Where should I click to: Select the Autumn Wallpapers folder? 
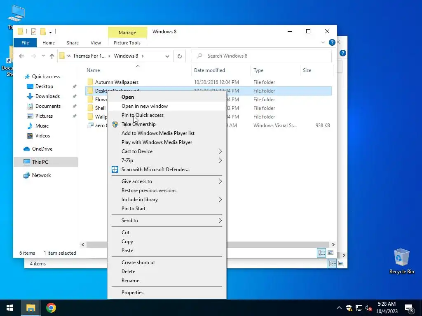point(117,82)
